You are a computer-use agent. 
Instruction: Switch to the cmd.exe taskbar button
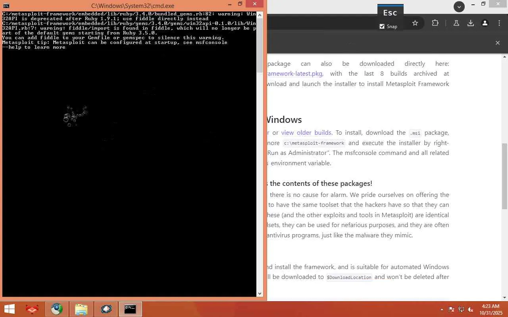(130, 309)
